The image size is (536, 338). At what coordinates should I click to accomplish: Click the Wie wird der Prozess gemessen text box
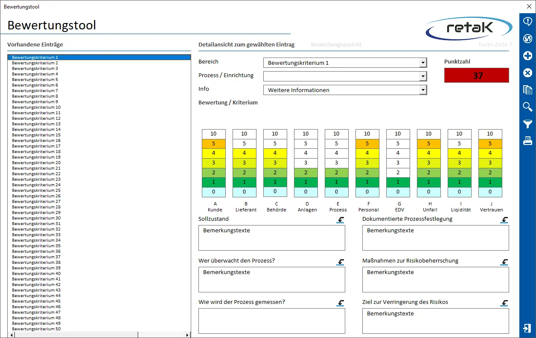point(271,321)
